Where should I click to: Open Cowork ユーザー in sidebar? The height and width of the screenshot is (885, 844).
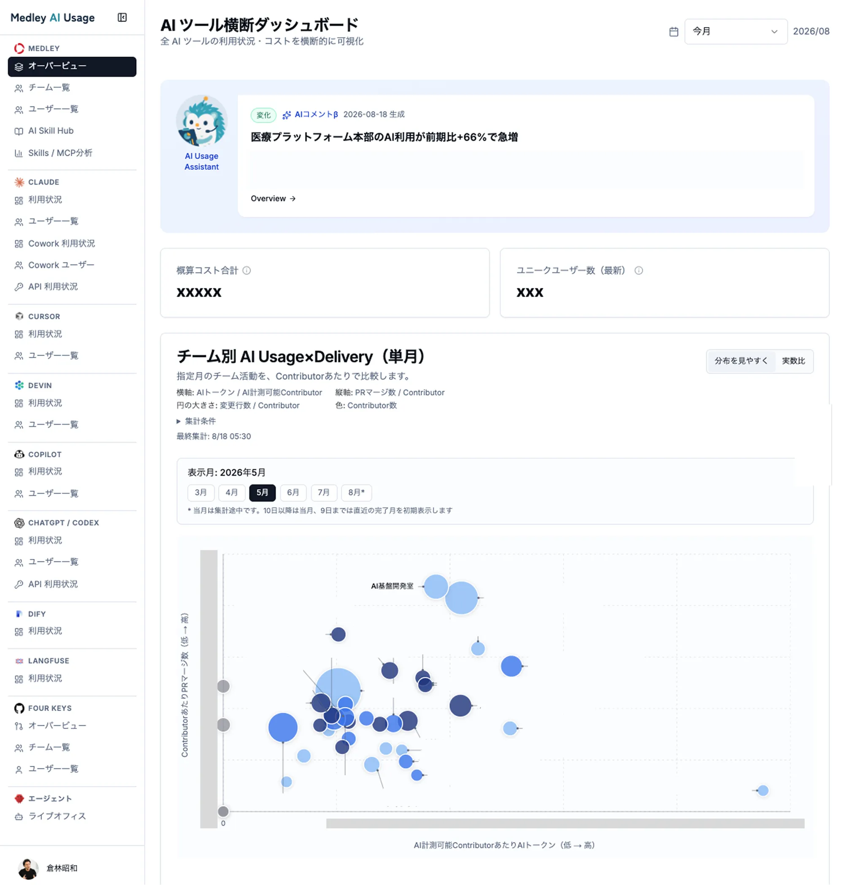tap(72, 265)
